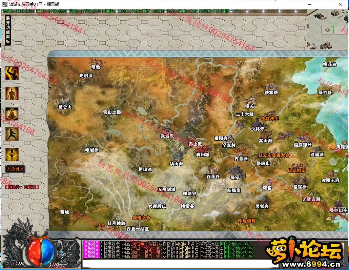Click the raised flaming fist skill icon
Image resolution: width=349 pixels, height=270 pixels.
click(12, 73)
